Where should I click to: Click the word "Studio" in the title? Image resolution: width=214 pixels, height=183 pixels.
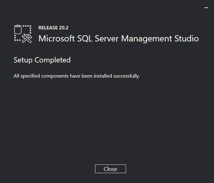point(186,39)
